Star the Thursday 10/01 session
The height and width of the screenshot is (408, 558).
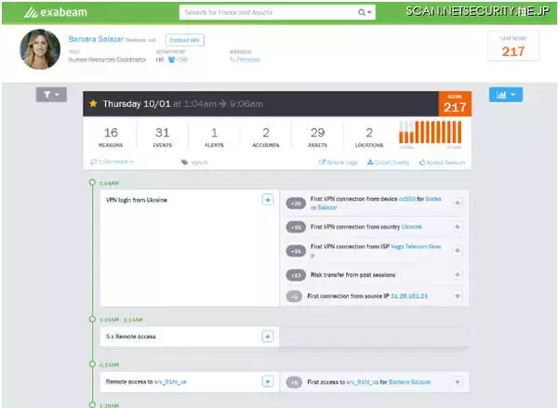93,104
